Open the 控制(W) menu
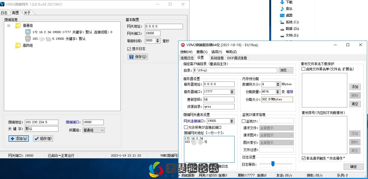This screenshot has height=179, width=368. point(186,52)
